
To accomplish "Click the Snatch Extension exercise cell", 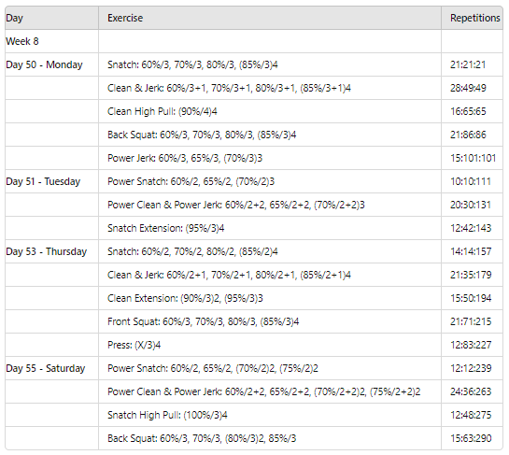I will pos(270,228).
